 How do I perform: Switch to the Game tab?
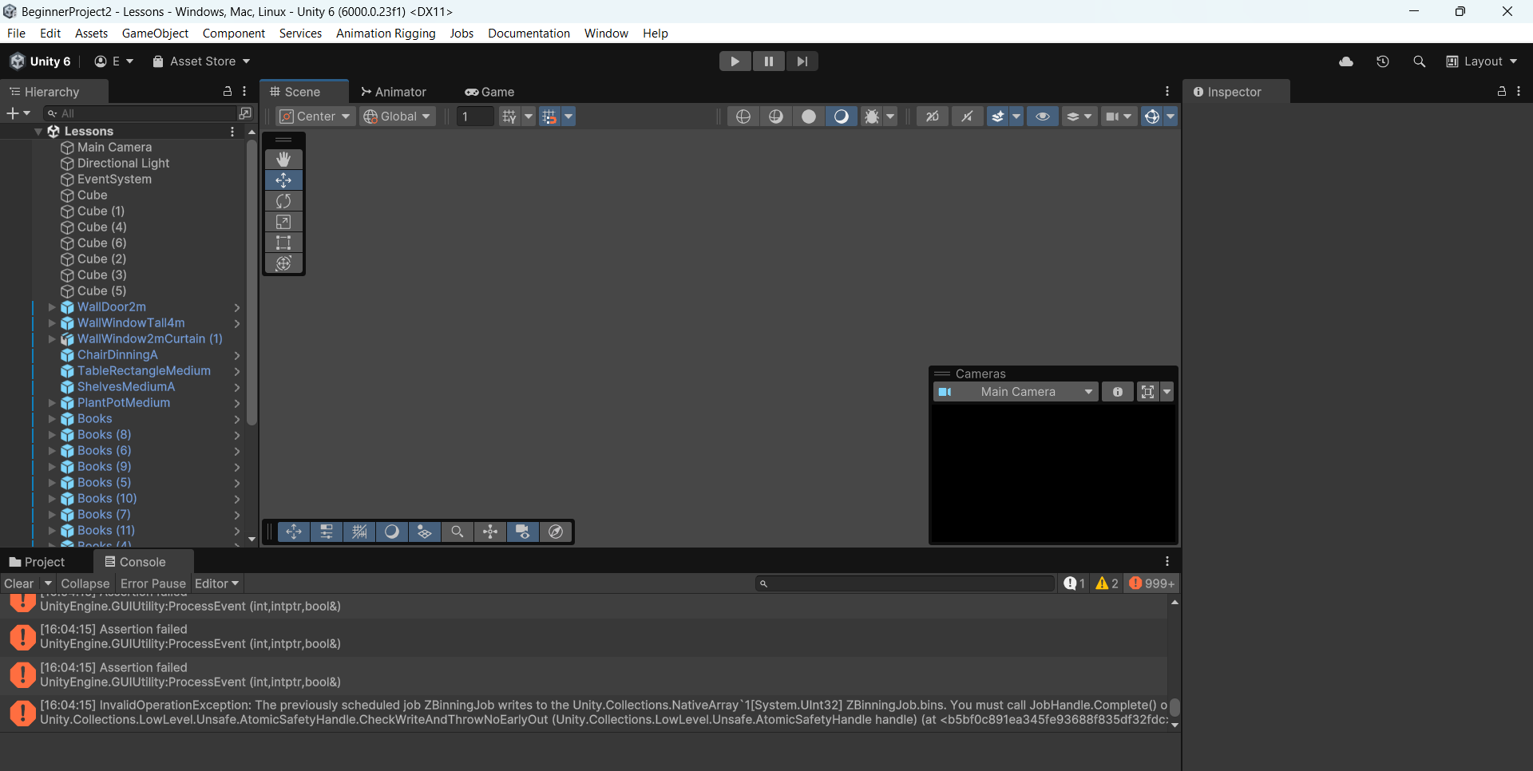pos(489,92)
